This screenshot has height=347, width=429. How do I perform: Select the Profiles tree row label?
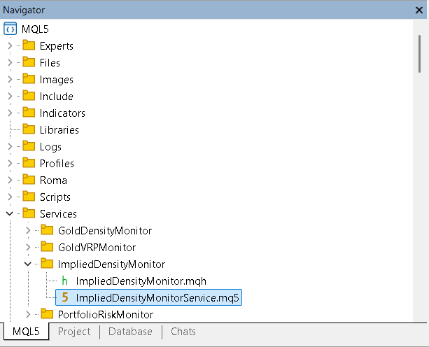tap(57, 164)
